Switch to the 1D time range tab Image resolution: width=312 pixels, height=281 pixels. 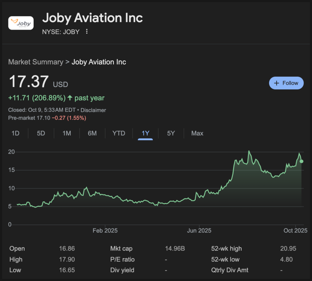coord(15,133)
